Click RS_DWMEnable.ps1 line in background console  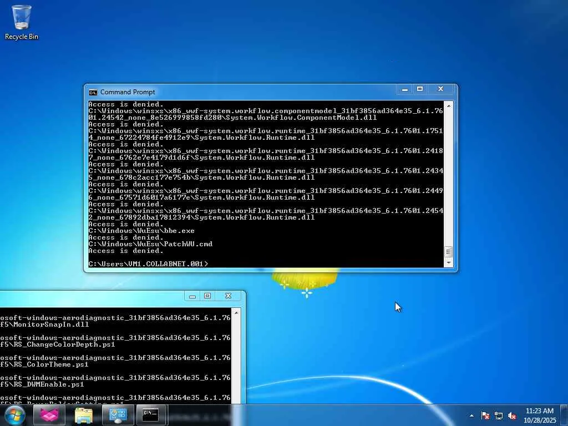(x=42, y=384)
